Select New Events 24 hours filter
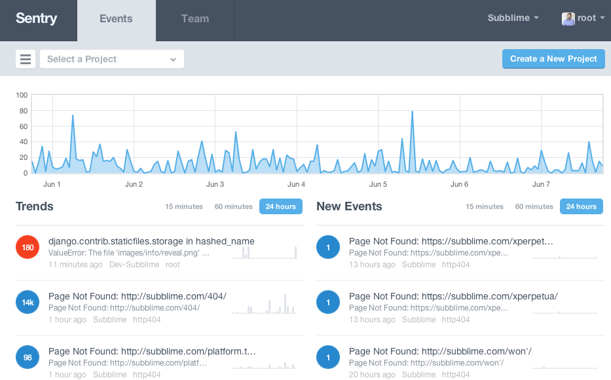 [582, 206]
